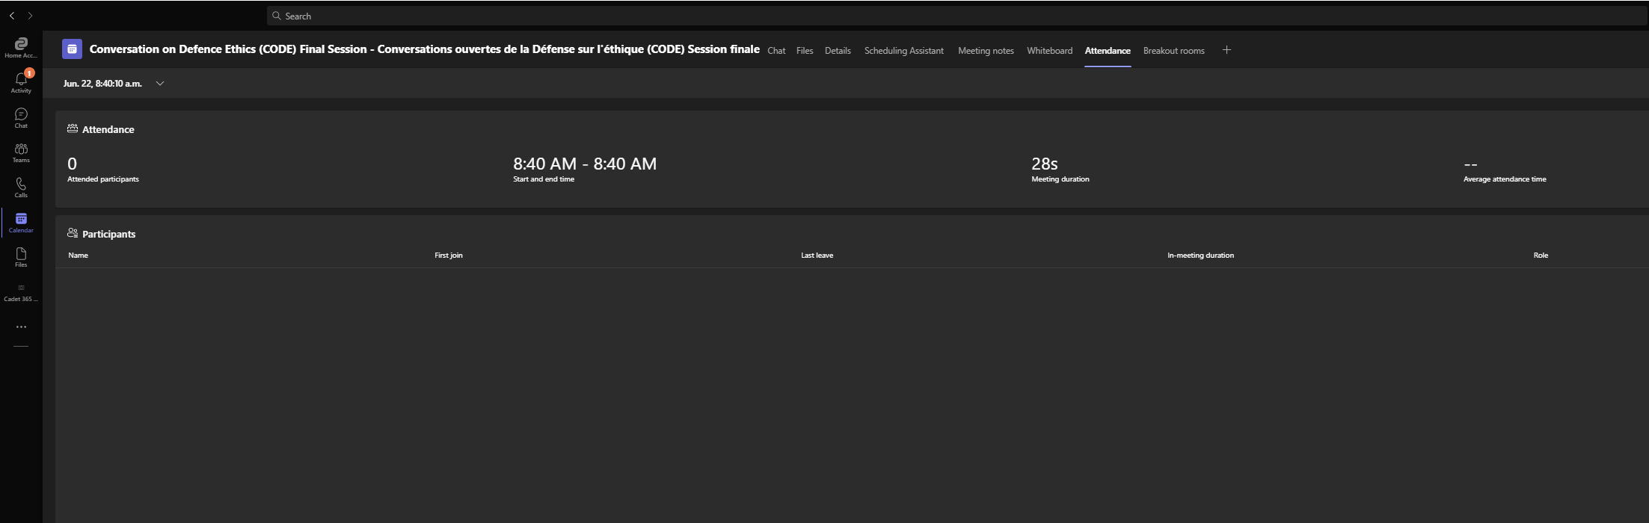Open the Cadet 365 app

click(x=21, y=292)
